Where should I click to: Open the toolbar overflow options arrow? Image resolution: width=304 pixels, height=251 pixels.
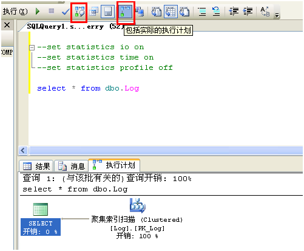point(277,15)
